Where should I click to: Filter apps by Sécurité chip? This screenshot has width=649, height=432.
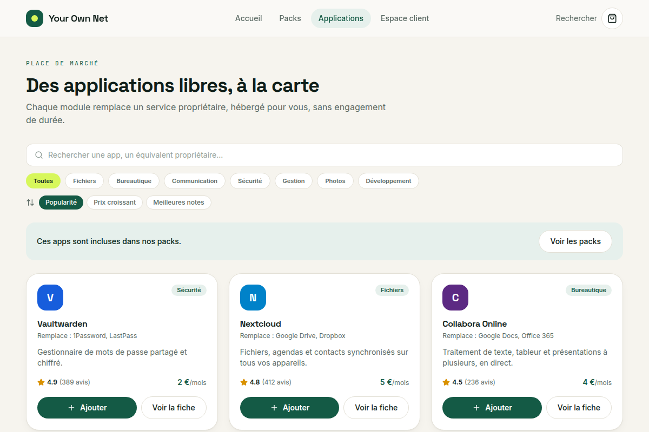click(250, 181)
